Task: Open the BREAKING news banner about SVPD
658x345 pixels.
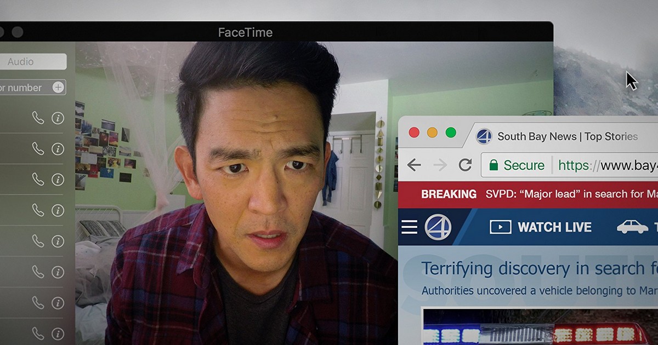Action: (528, 194)
